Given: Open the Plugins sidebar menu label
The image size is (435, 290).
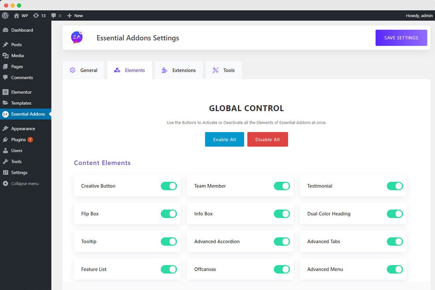Looking at the screenshot, I should (x=18, y=140).
